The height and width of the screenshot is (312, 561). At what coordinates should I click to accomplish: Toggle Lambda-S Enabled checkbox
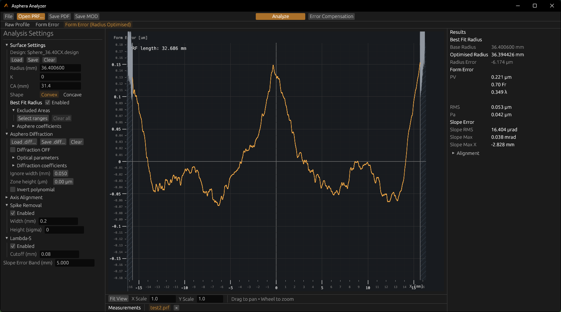pos(13,246)
